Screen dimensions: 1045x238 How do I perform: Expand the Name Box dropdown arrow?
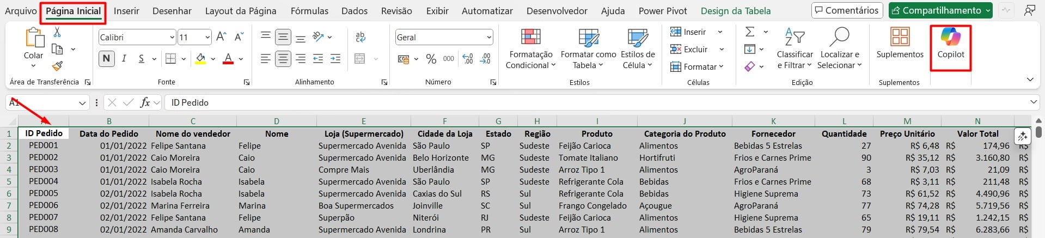point(83,103)
